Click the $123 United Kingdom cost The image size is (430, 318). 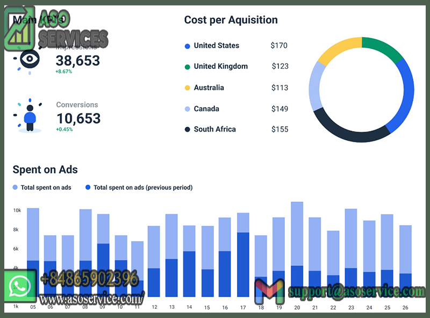coord(280,67)
